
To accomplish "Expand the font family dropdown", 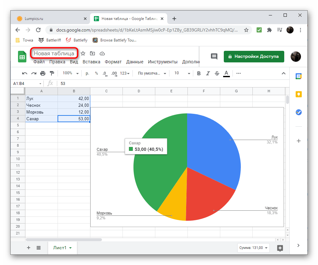I will pyautogui.click(x=152, y=73).
